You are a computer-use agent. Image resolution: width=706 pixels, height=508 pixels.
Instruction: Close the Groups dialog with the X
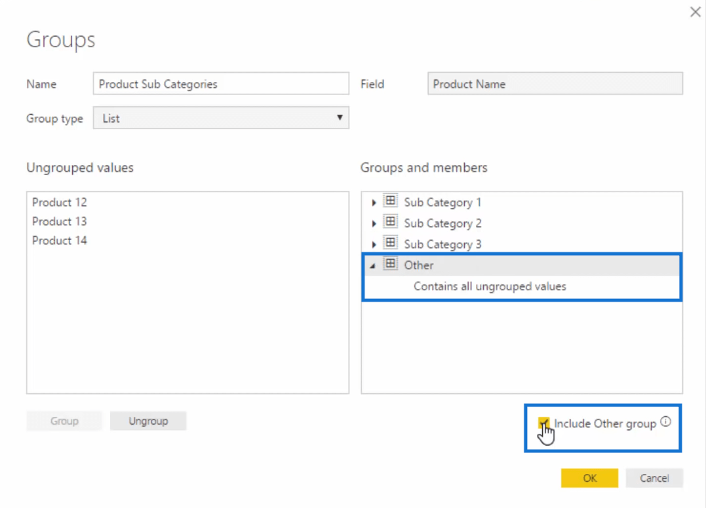click(x=696, y=12)
